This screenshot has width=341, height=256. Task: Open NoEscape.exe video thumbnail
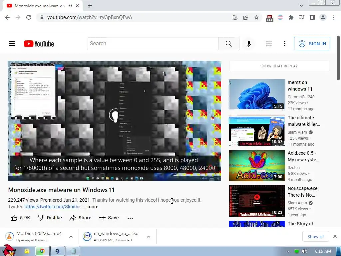(257, 201)
